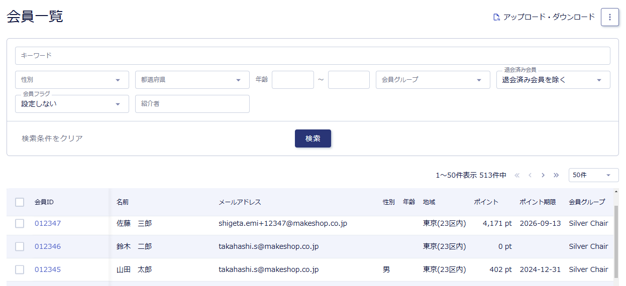Change the 退会済み会員 dropdown selection
Image resolution: width=626 pixels, height=286 pixels.
click(x=553, y=80)
